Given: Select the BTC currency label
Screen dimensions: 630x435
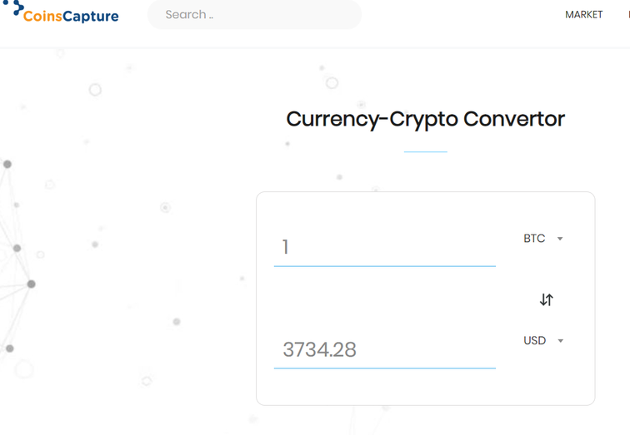Looking at the screenshot, I should pos(534,239).
